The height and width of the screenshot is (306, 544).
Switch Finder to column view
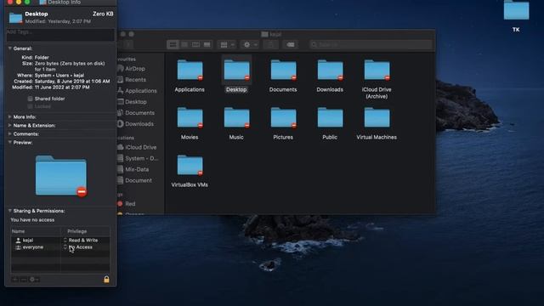coord(195,45)
